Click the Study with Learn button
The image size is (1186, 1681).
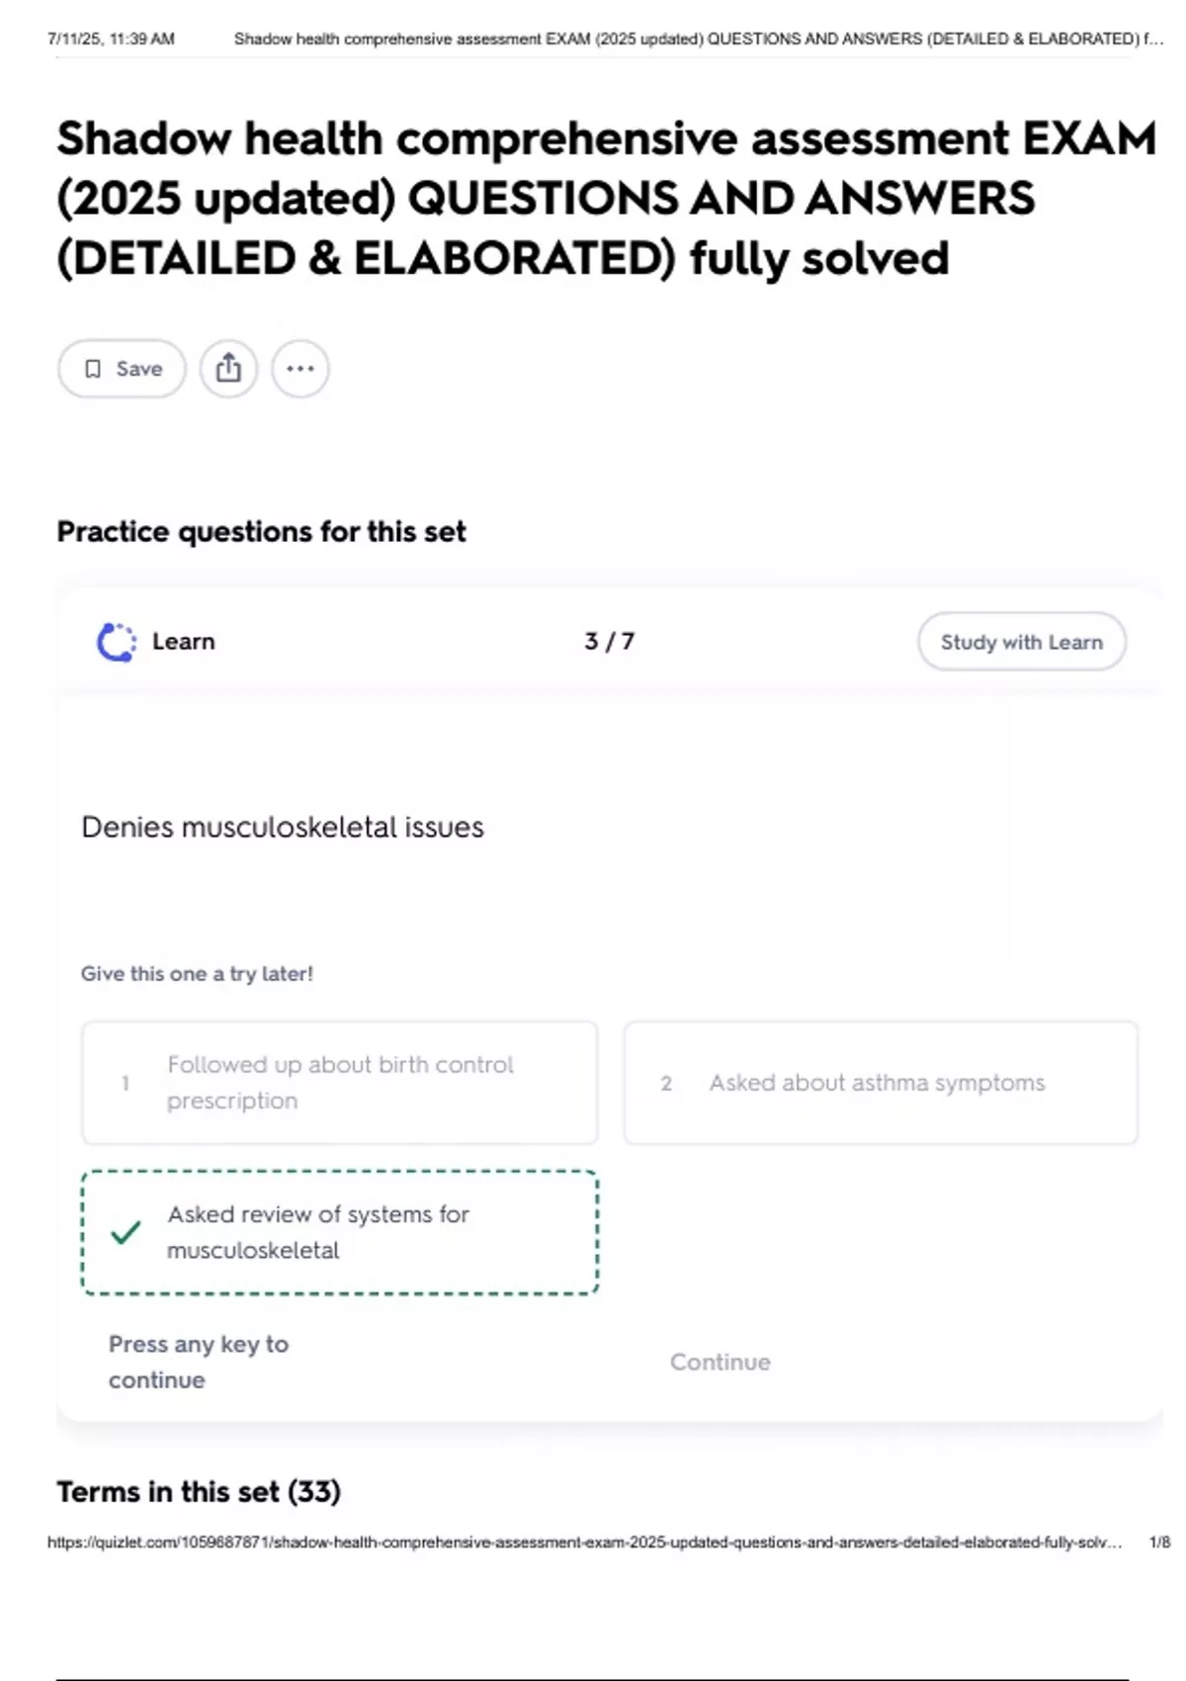point(1021,642)
